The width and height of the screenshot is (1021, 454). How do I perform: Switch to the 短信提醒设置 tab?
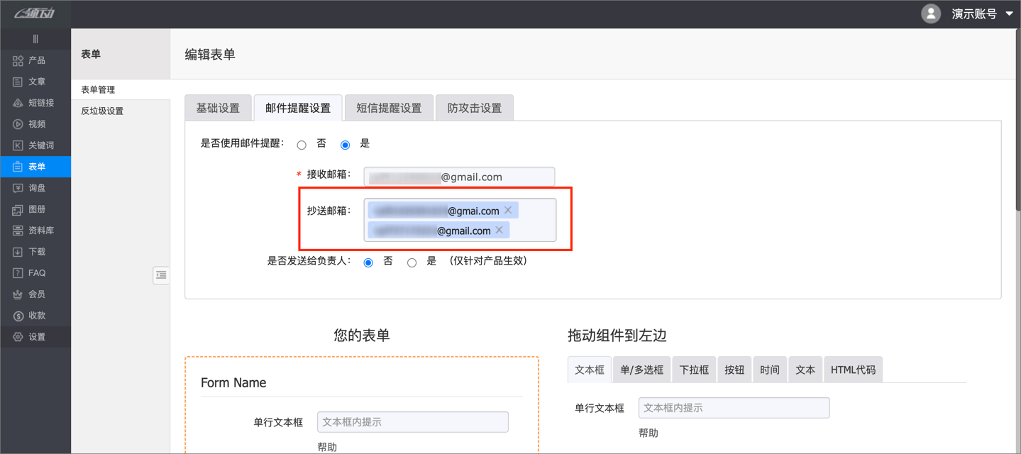tap(389, 107)
